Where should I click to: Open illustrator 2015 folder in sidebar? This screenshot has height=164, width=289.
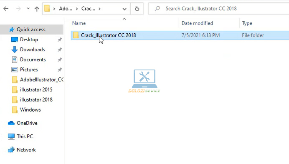coord(36,89)
